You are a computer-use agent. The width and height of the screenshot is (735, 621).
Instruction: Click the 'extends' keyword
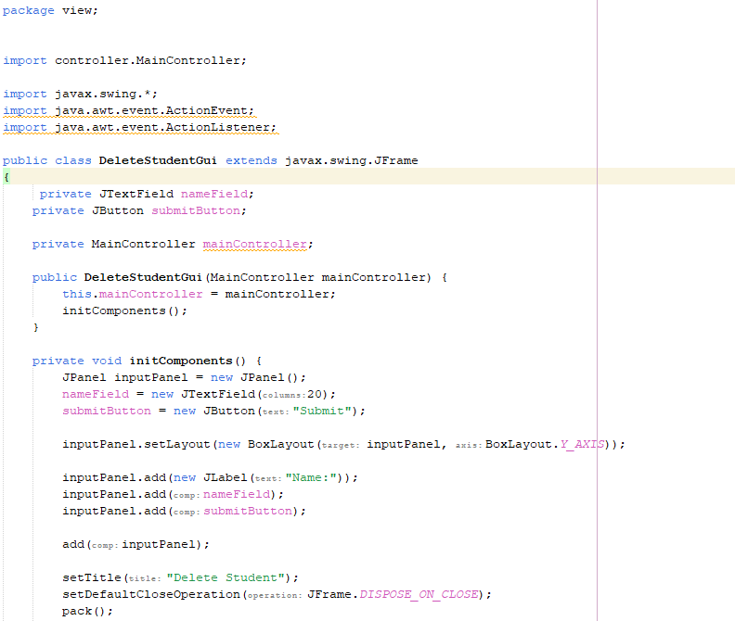coord(251,160)
